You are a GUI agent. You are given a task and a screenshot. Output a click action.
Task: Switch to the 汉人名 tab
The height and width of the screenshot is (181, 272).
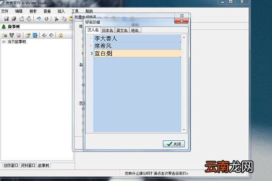93,30
